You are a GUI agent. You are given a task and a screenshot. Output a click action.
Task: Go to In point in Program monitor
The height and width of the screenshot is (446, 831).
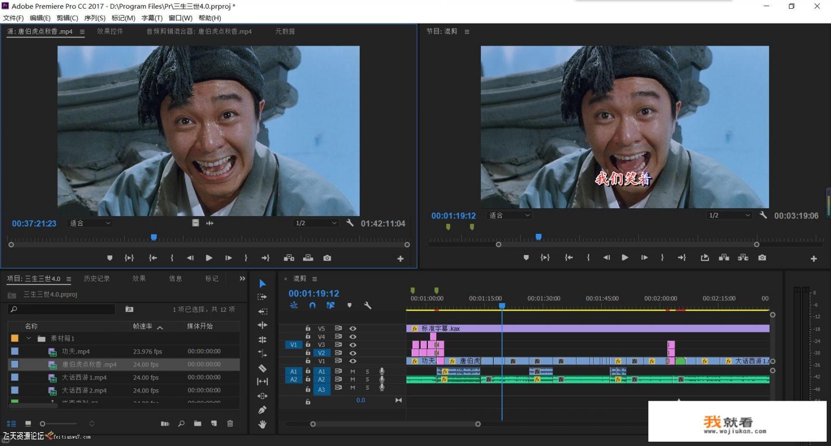coord(569,258)
